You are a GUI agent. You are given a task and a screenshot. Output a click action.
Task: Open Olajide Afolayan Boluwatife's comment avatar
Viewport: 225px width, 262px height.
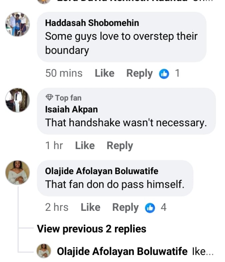pos(18,172)
